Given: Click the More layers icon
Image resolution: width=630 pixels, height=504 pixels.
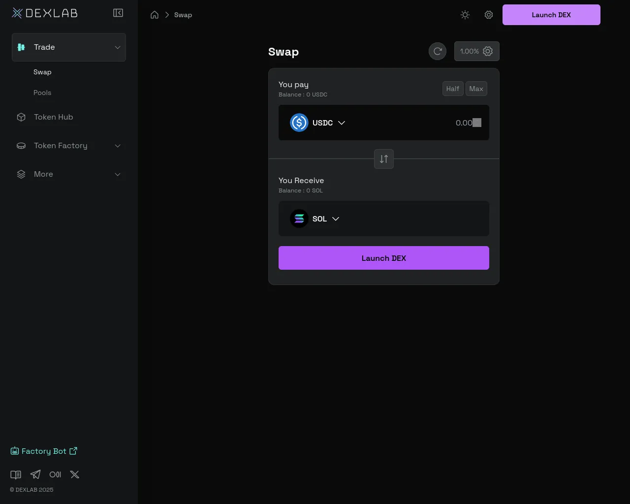Looking at the screenshot, I should pos(21,174).
